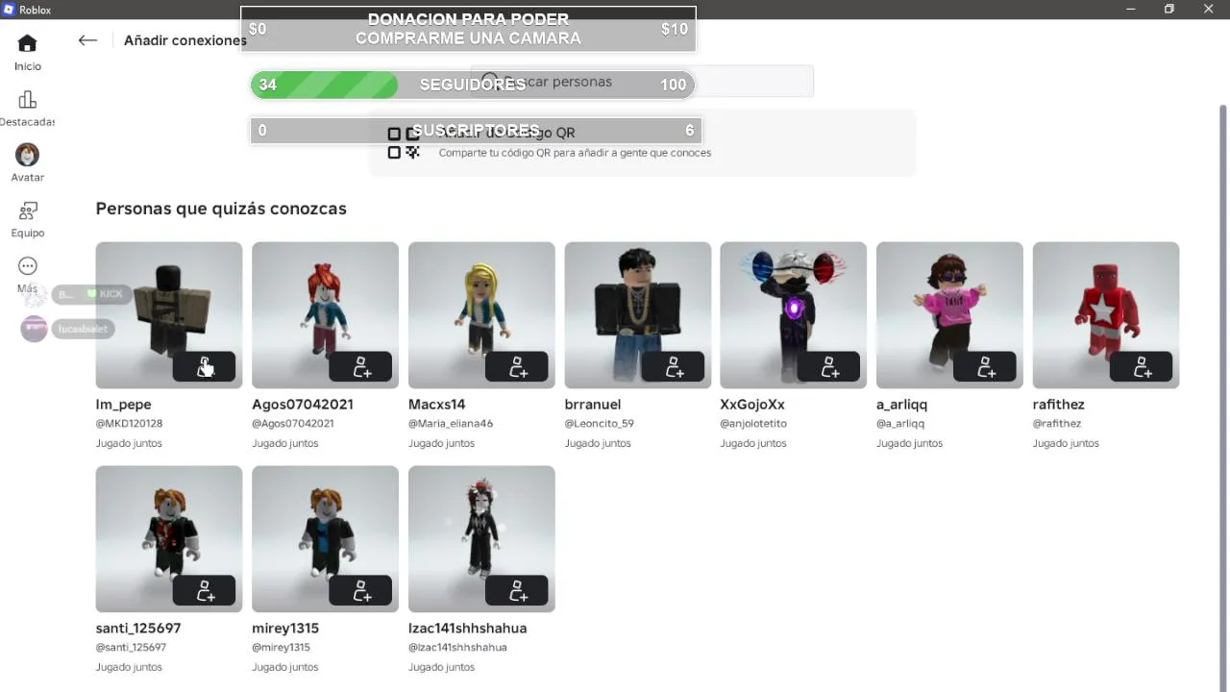
Task: Open mirey1315 avatar thumbnail
Action: [325, 539]
